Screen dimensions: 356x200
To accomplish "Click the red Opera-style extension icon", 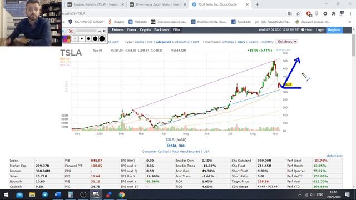I will click(x=309, y=14).
